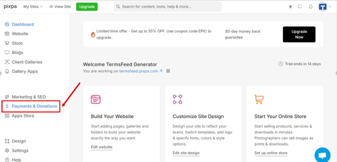The height and width of the screenshot is (162, 337).
Task: Expand the account menu chevron
Action: (330, 7)
